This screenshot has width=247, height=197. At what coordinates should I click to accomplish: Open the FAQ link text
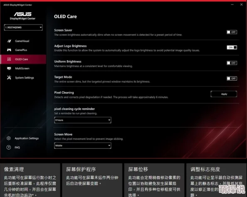click(17, 148)
